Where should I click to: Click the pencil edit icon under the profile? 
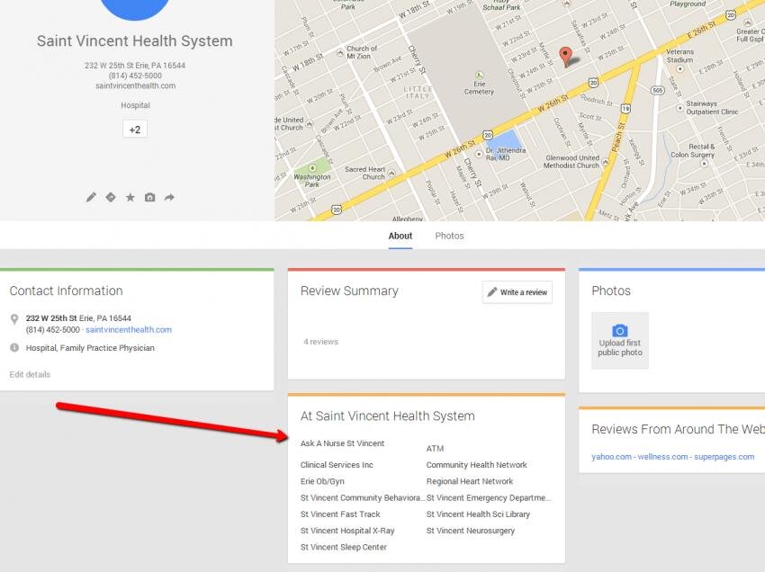click(x=91, y=197)
